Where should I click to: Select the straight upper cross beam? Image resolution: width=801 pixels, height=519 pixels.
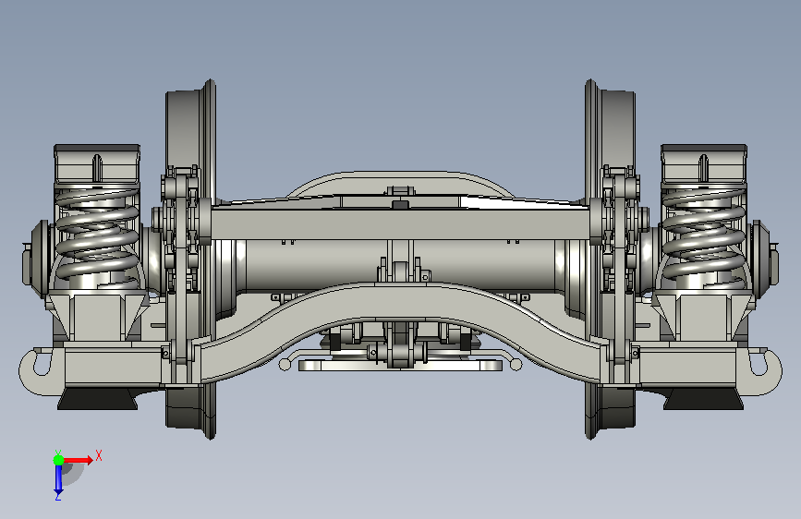pos(401,223)
